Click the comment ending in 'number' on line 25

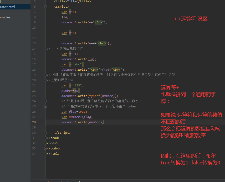99,106
